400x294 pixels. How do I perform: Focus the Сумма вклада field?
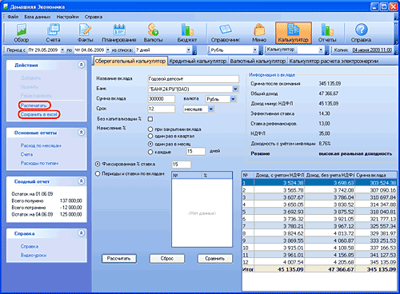162,99
